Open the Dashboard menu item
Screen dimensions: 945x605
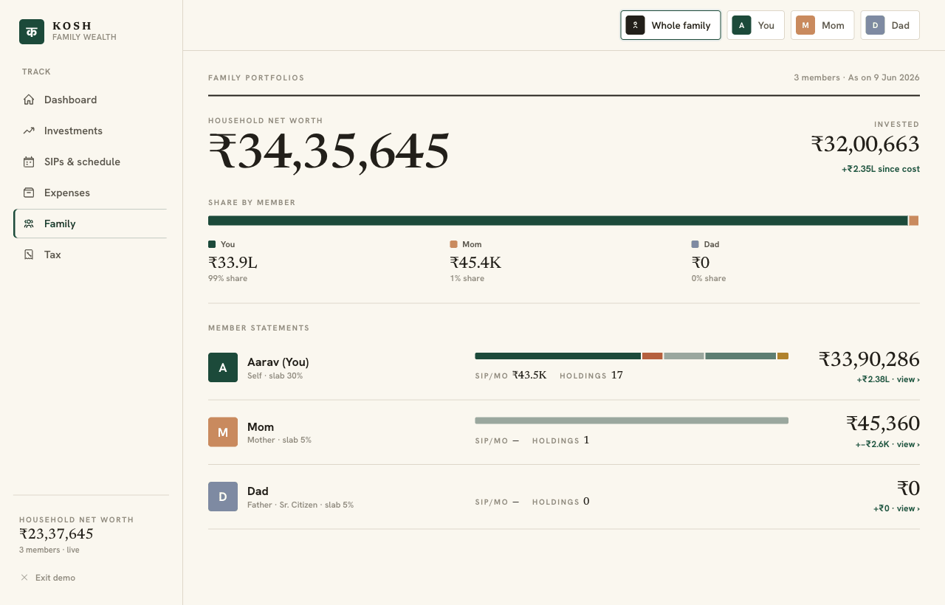(90, 100)
